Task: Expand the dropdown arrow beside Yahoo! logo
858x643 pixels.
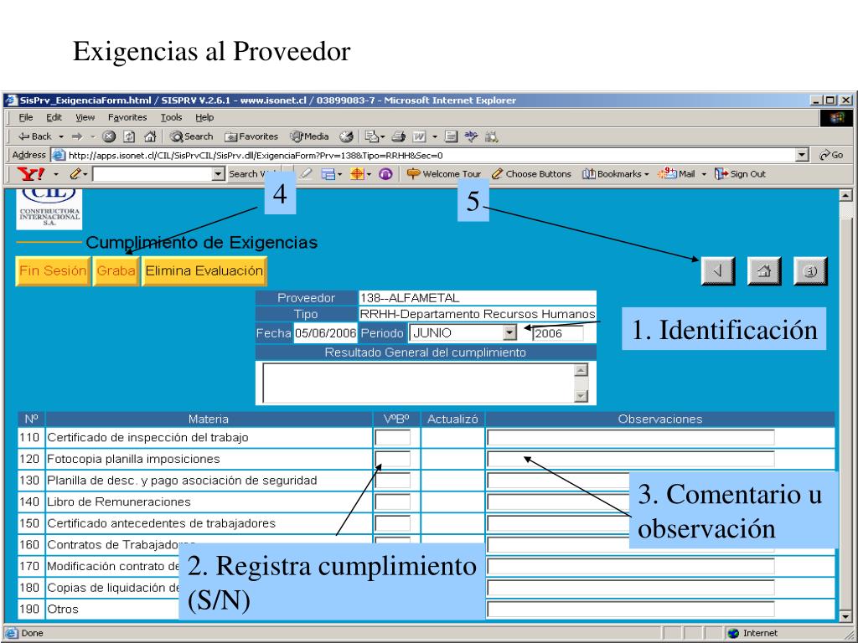Action: coord(56,174)
